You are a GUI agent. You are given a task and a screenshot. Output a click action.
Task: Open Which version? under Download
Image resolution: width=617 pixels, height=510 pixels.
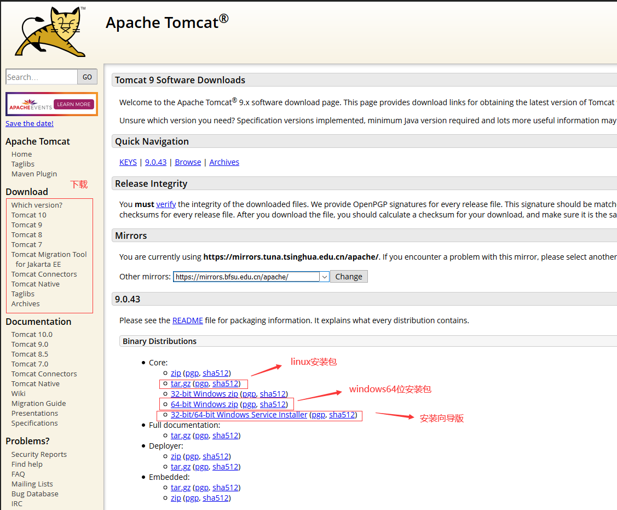[x=37, y=205]
